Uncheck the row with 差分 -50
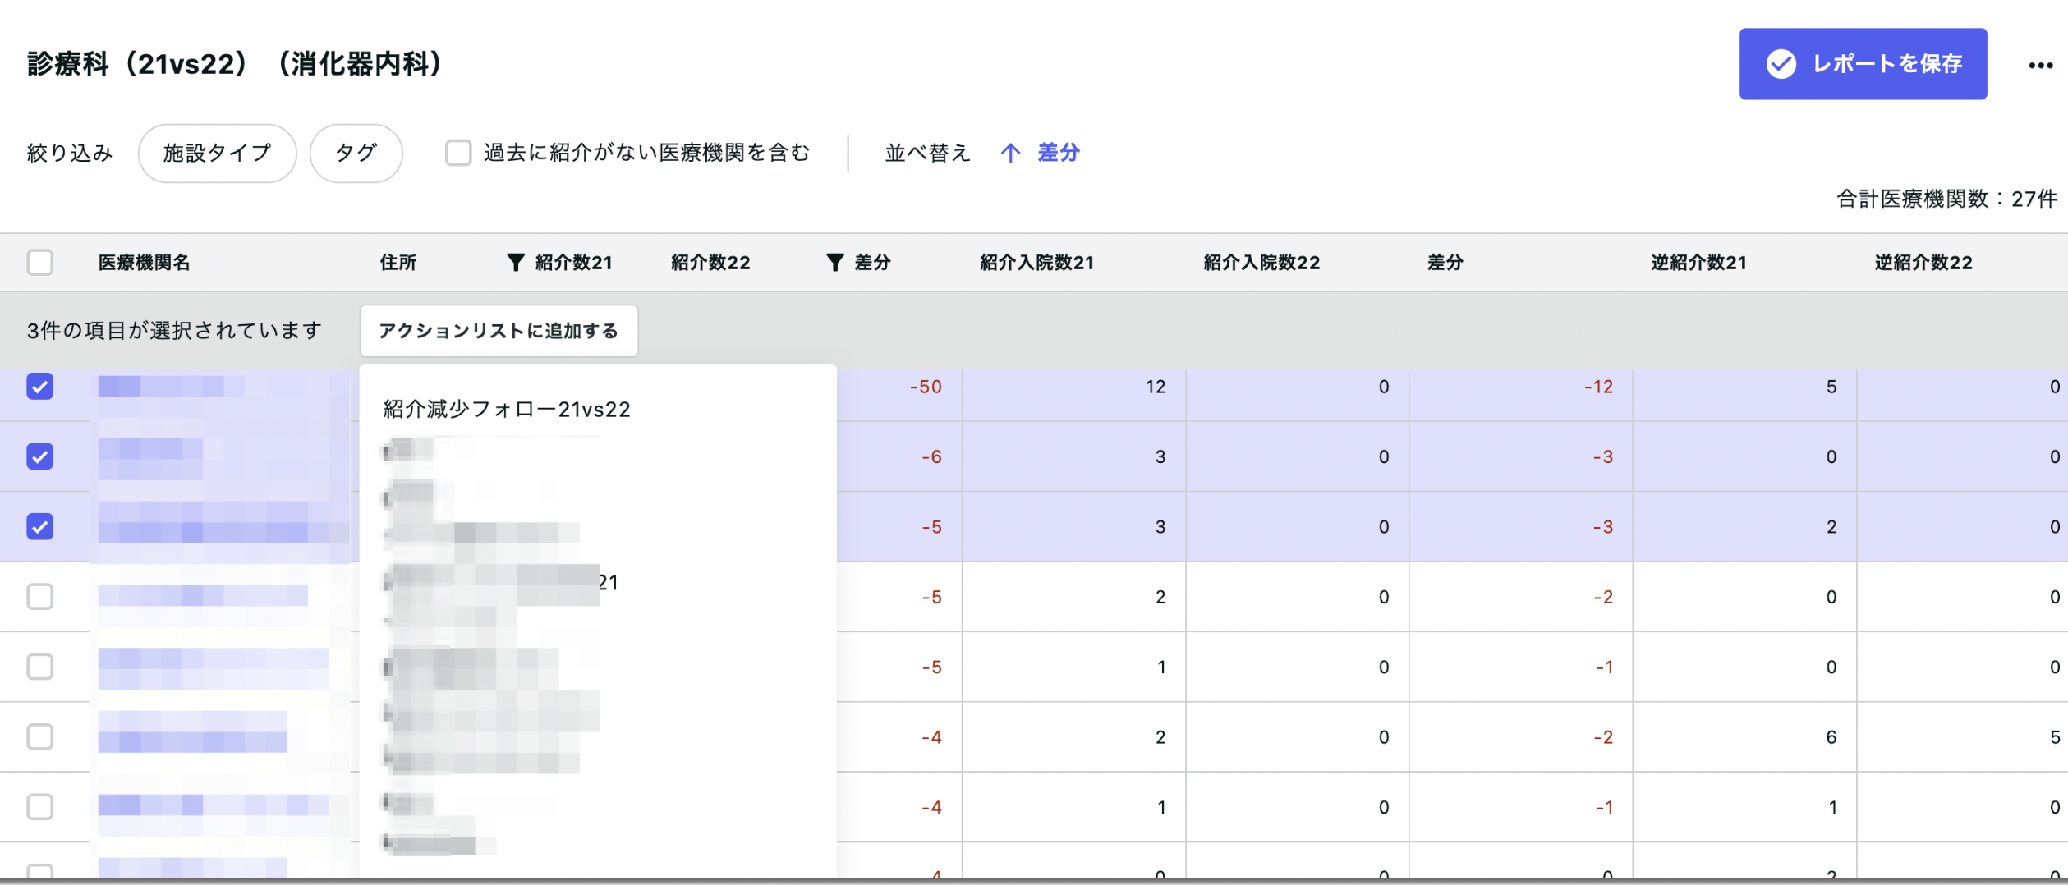Viewport: 2068px width, 885px height. [40, 386]
